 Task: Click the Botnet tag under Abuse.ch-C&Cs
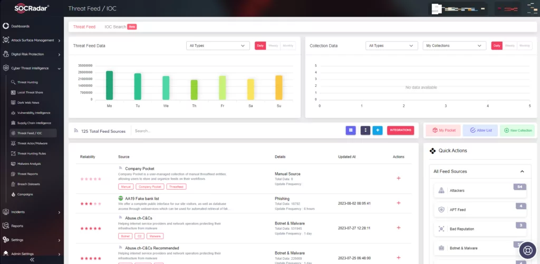point(124,236)
